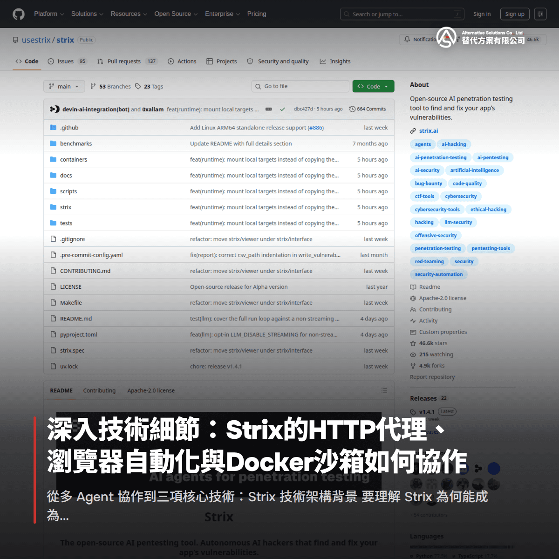Viewport: 559px width, 559px height.
Task: Click the Sign in link
Action: pos(482,14)
